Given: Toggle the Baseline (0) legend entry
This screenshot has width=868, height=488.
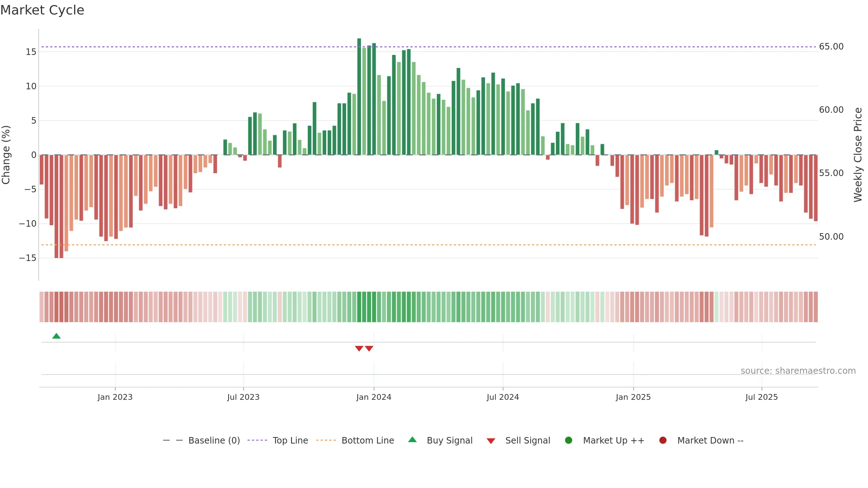Looking at the screenshot, I should [201, 441].
